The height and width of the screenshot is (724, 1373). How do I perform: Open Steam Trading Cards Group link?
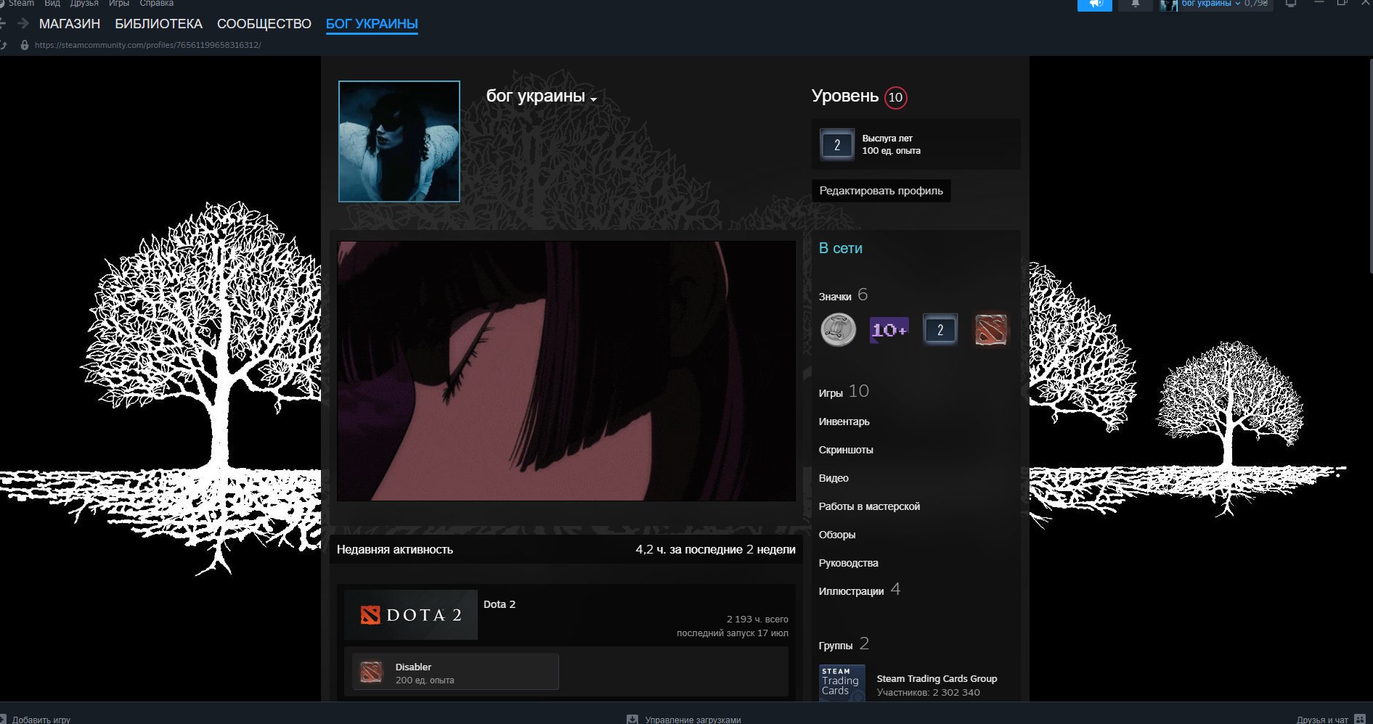[937, 678]
